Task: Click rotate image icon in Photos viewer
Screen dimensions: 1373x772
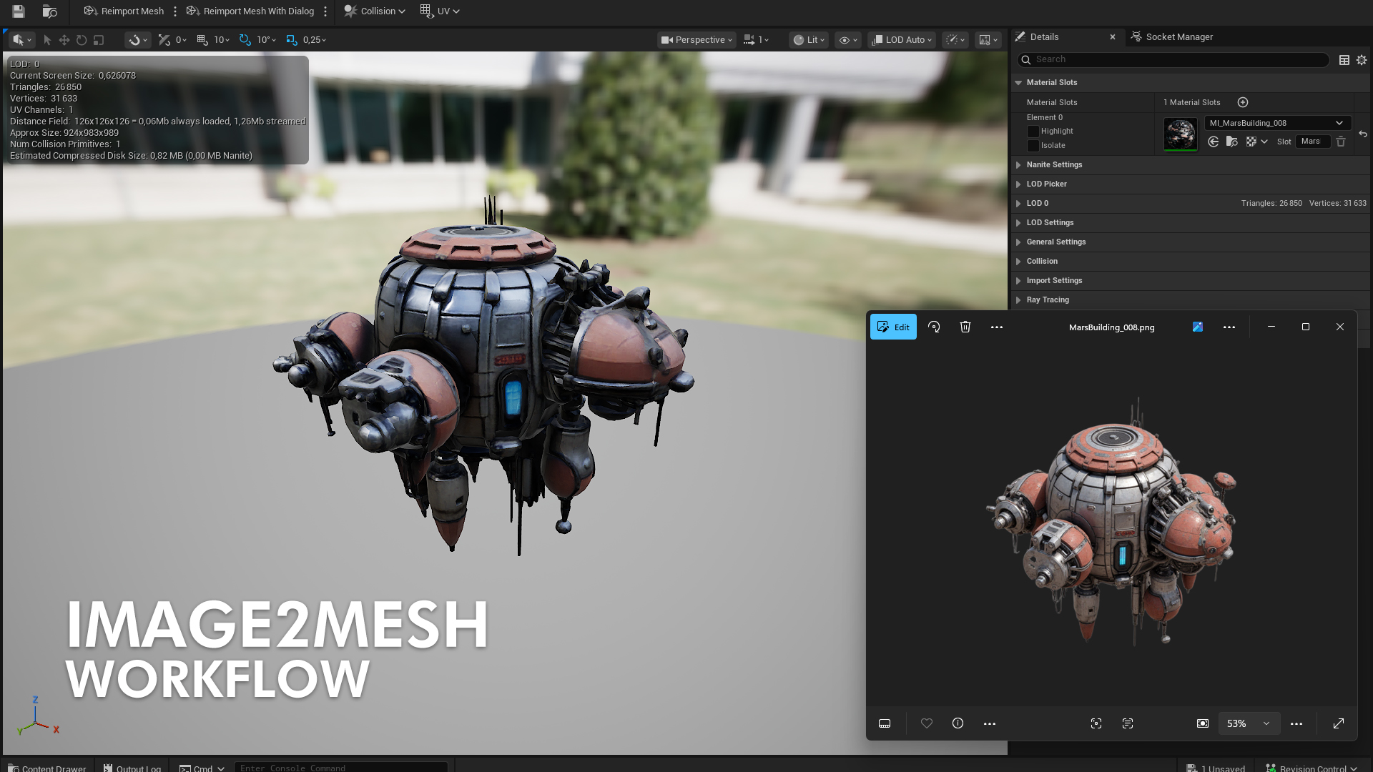Action: click(x=934, y=327)
